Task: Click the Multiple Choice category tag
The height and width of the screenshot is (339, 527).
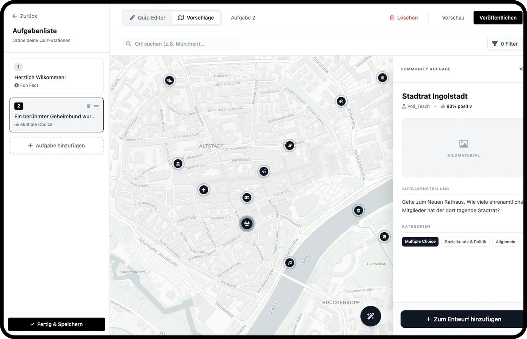Action: click(x=420, y=242)
